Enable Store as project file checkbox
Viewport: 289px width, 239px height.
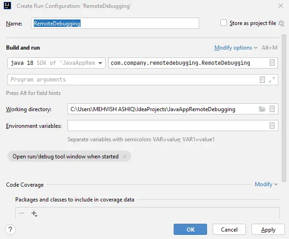click(224, 23)
